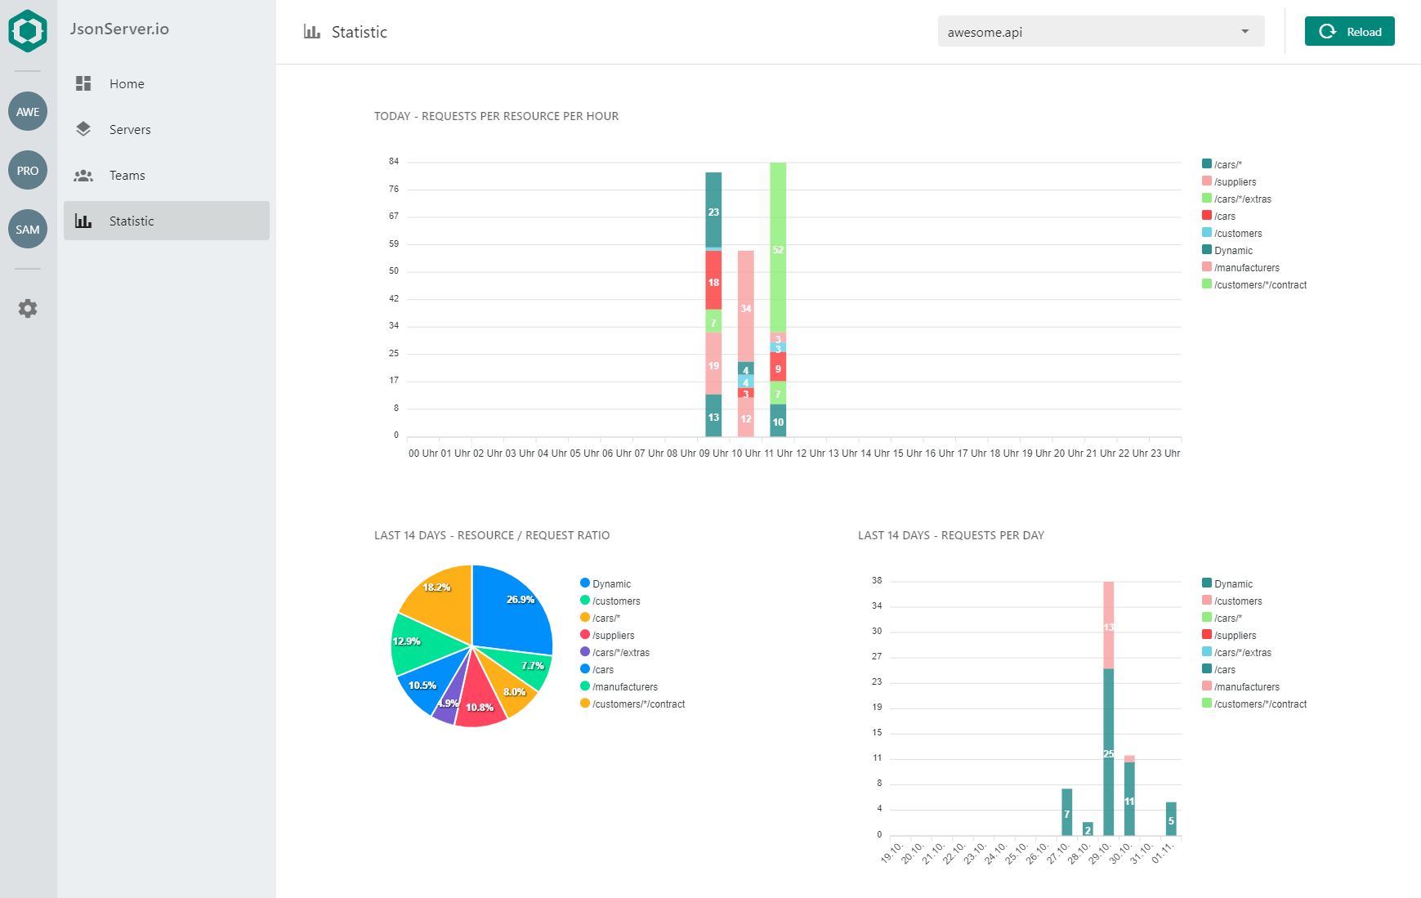The image size is (1421, 898).
Task: Click 'LAST 14 DAYS - REQUESTS PER DAY' heading
Action: pos(951,535)
